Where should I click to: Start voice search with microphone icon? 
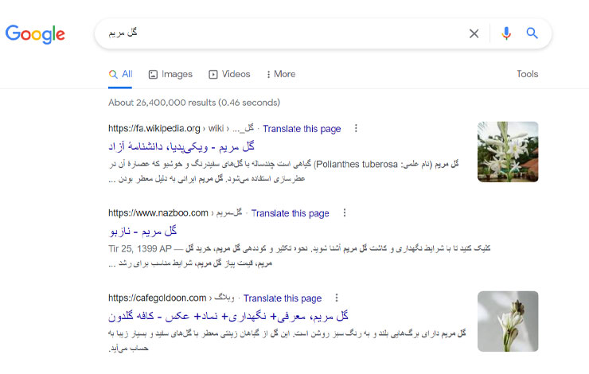pos(506,33)
